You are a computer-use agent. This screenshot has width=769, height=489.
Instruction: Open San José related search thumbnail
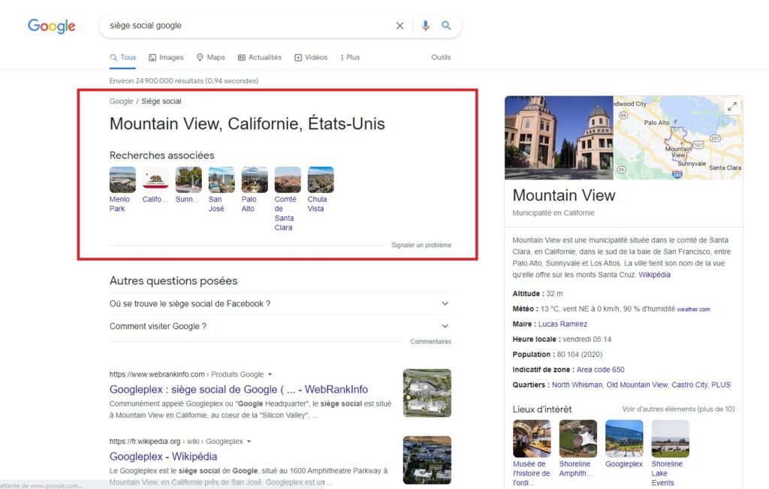(x=222, y=180)
